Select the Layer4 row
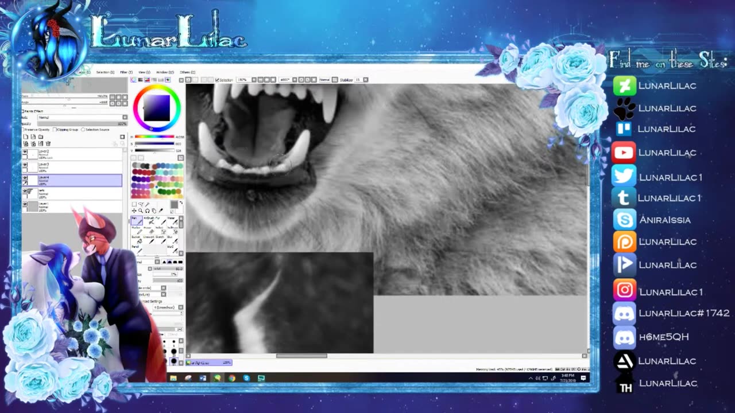735x413 pixels. click(x=72, y=180)
